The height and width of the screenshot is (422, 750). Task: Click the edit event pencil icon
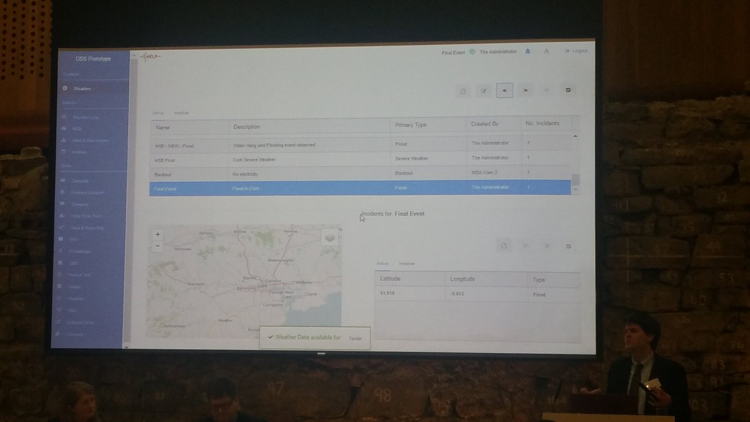click(483, 91)
